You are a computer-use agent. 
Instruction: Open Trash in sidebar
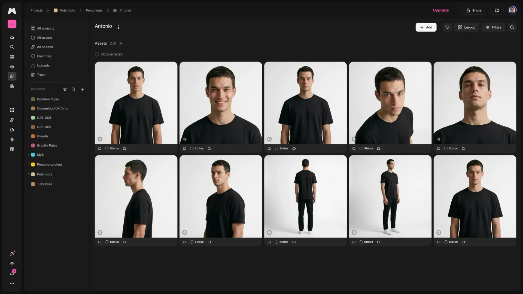(38, 75)
